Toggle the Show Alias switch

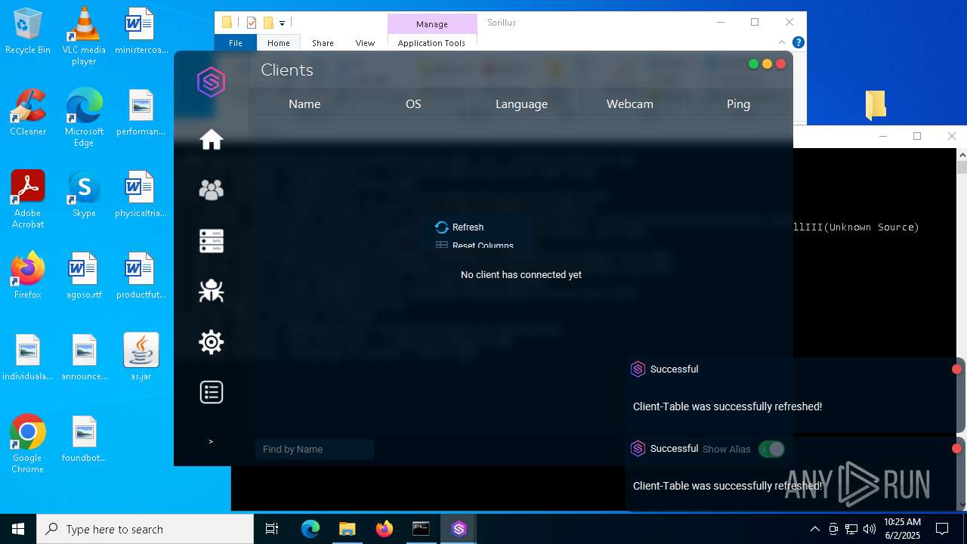tap(771, 450)
